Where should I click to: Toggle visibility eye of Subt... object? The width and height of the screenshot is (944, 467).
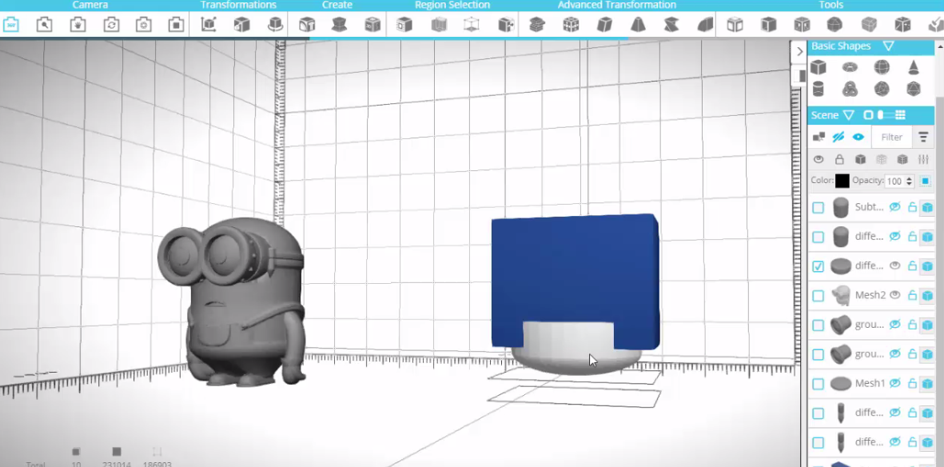point(895,207)
